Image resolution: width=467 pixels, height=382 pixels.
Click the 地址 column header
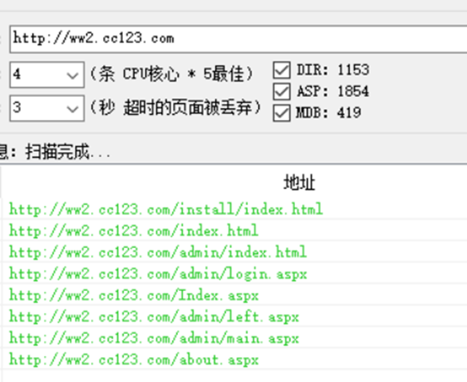tap(299, 182)
